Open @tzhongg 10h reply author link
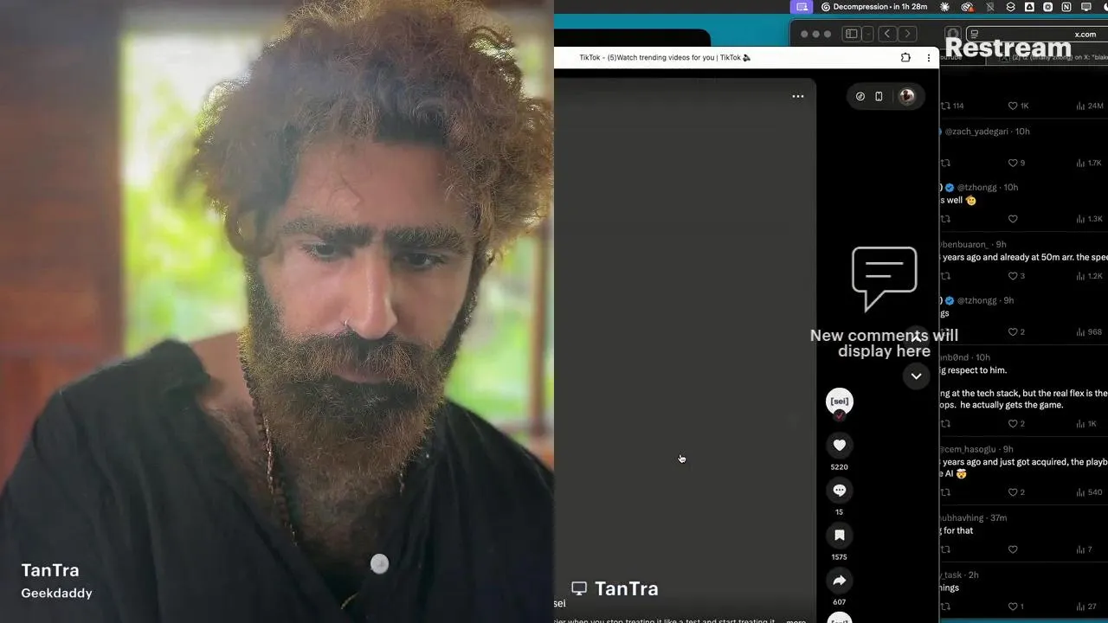This screenshot has height=623, width=1108. (976, 187)
